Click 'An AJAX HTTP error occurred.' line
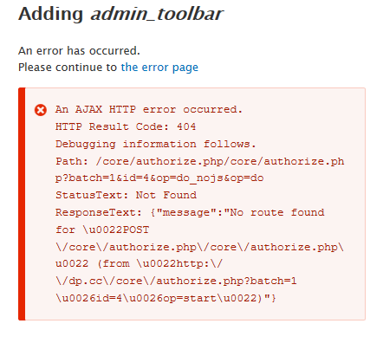Image resolution: width=383 pixels, height=343 pixels. (x=149, y=109)
